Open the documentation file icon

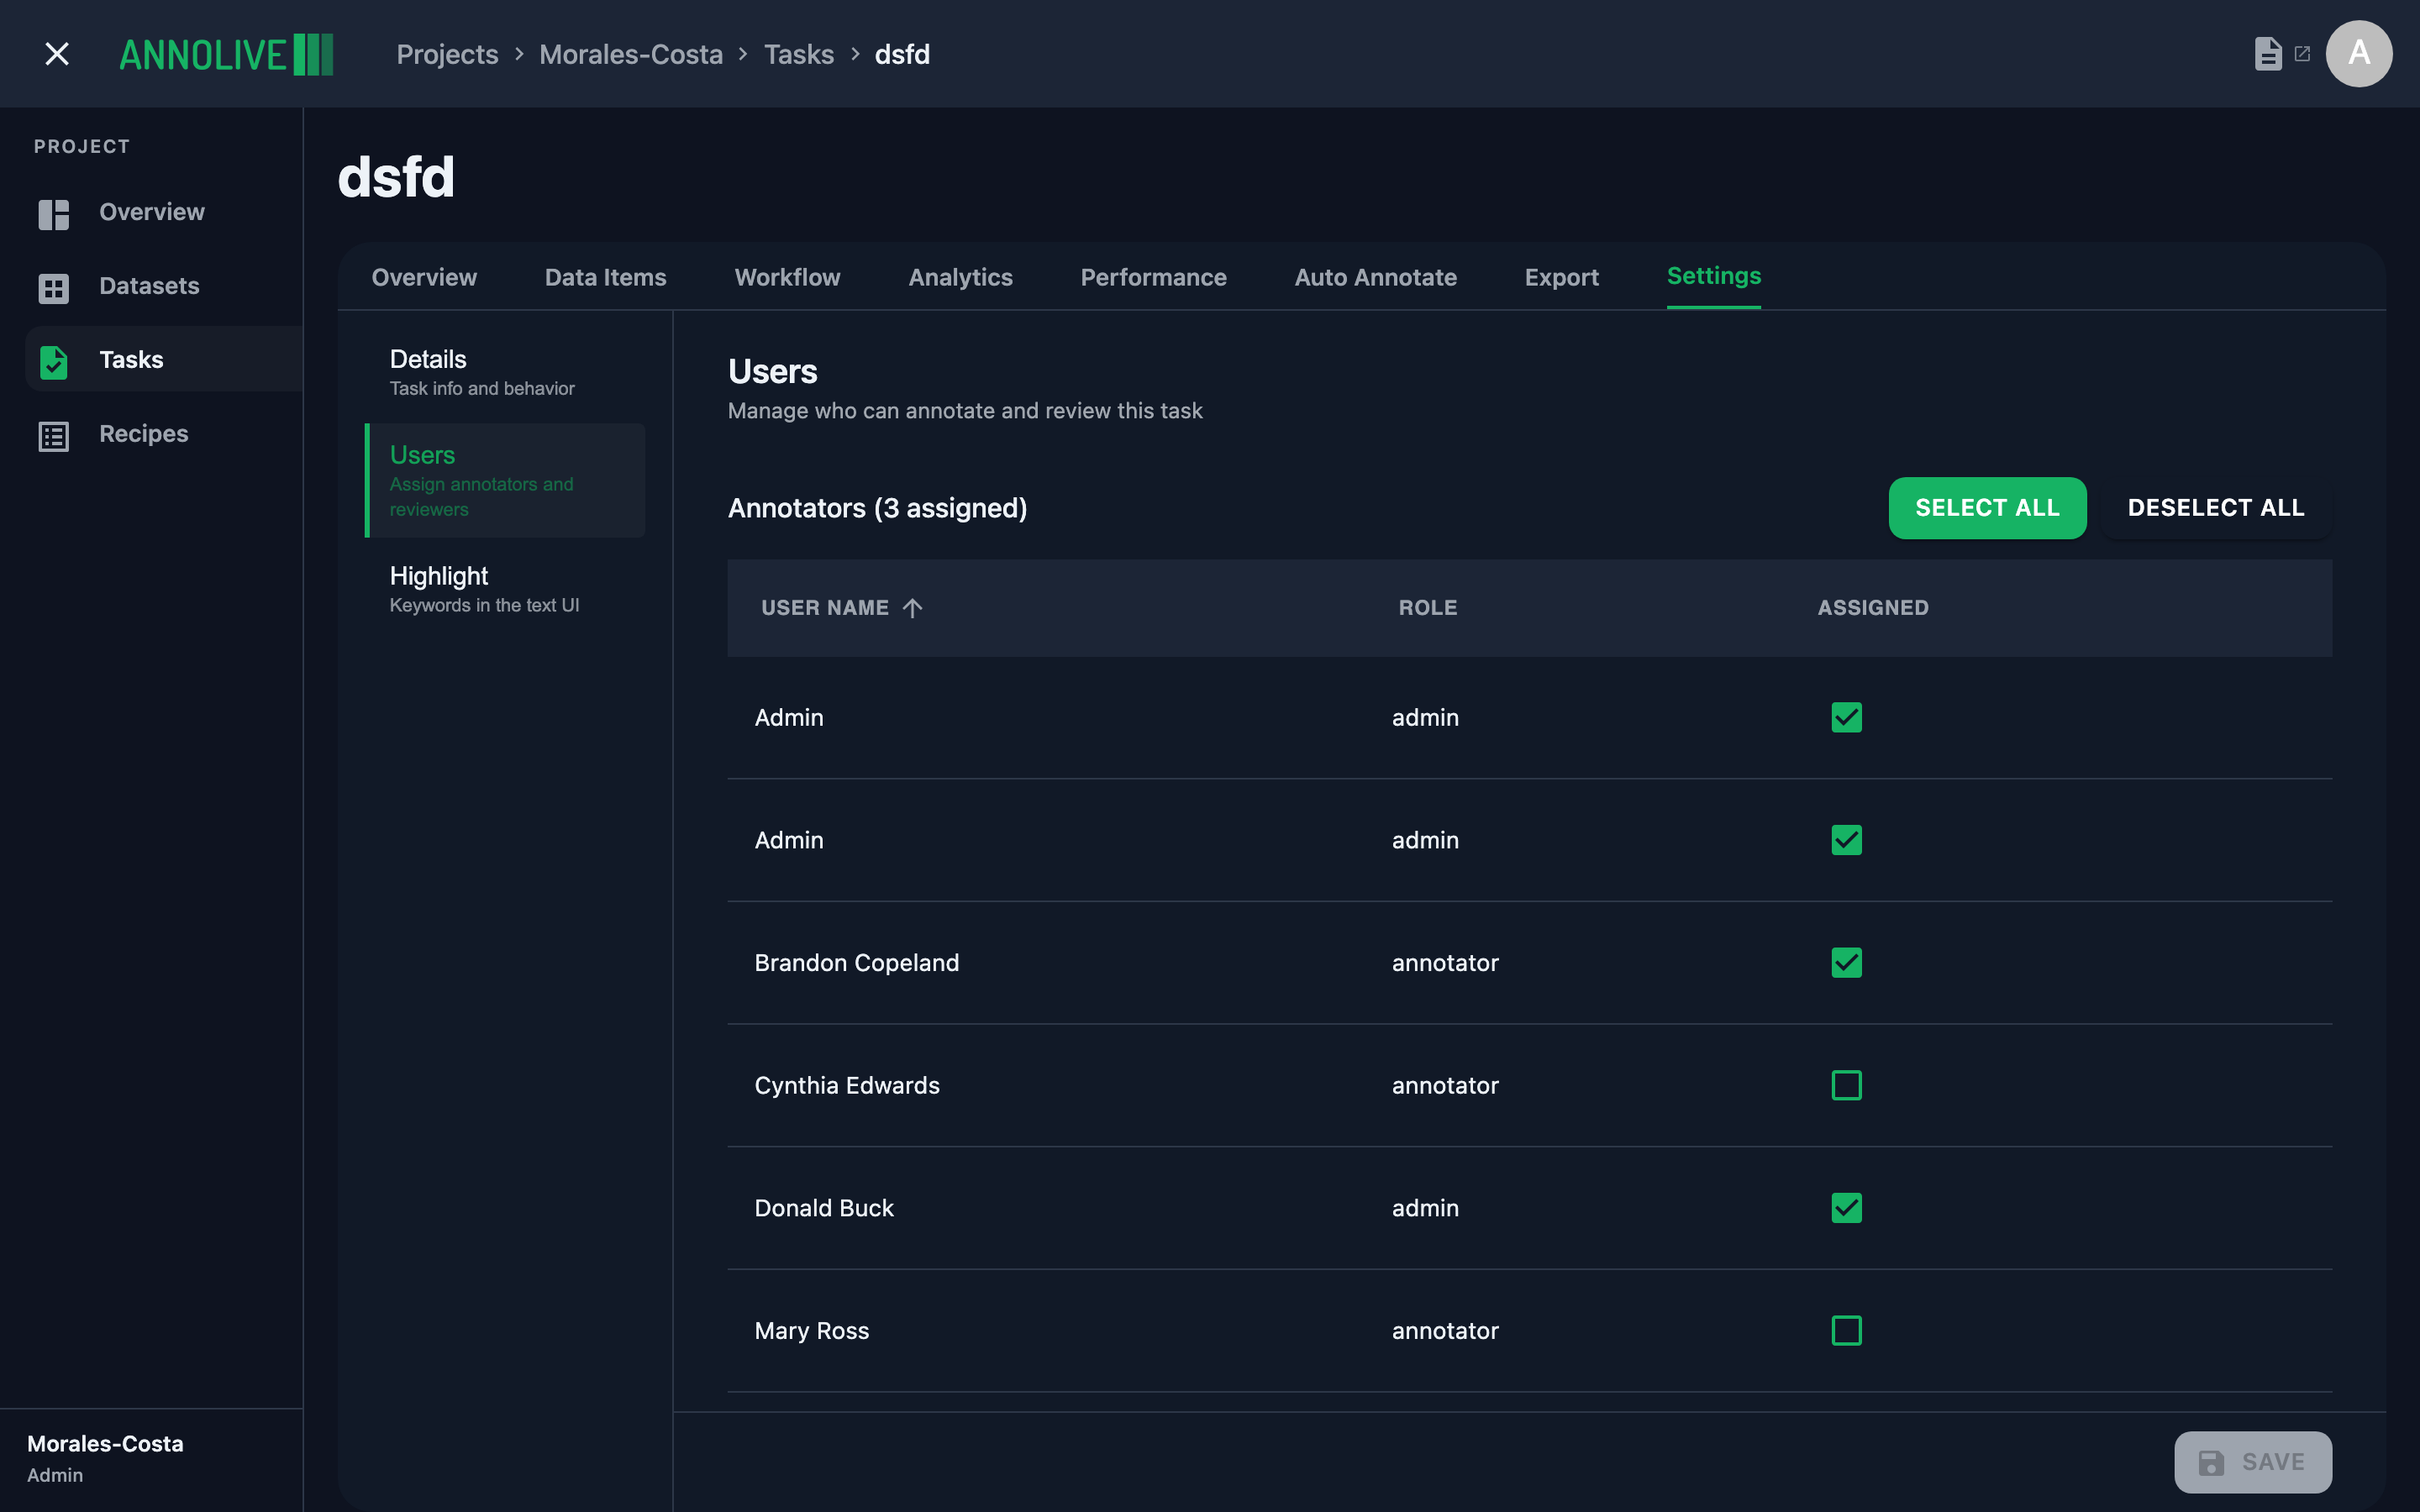2268,54
